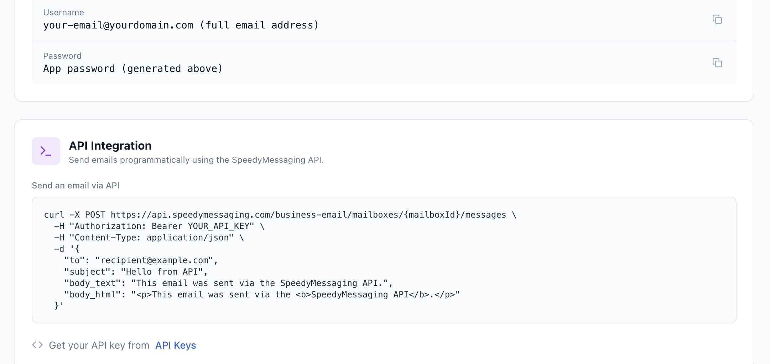Click the 'Send emails programmatically' description
The width and height of the screenshot is (770, 364).
(x=196, y=160)
